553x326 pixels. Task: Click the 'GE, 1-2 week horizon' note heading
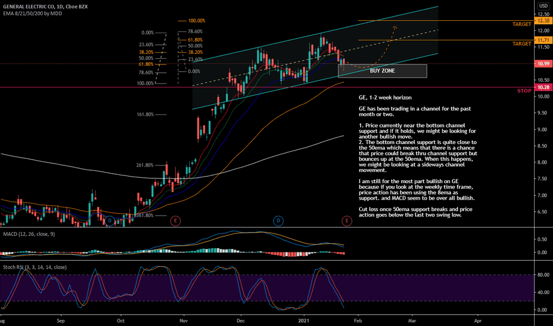(385, 98)
